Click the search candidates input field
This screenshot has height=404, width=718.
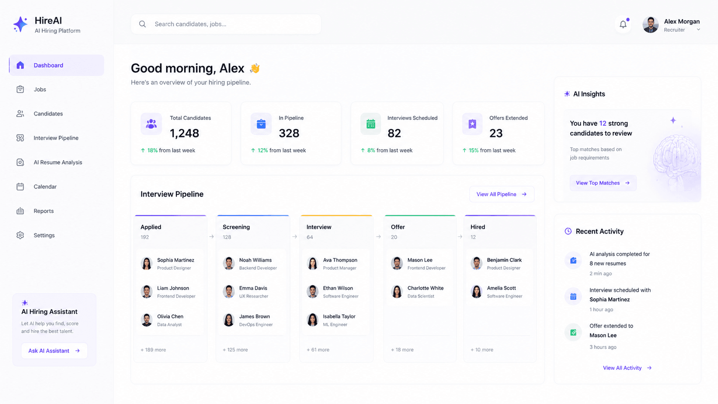point(226,24)
